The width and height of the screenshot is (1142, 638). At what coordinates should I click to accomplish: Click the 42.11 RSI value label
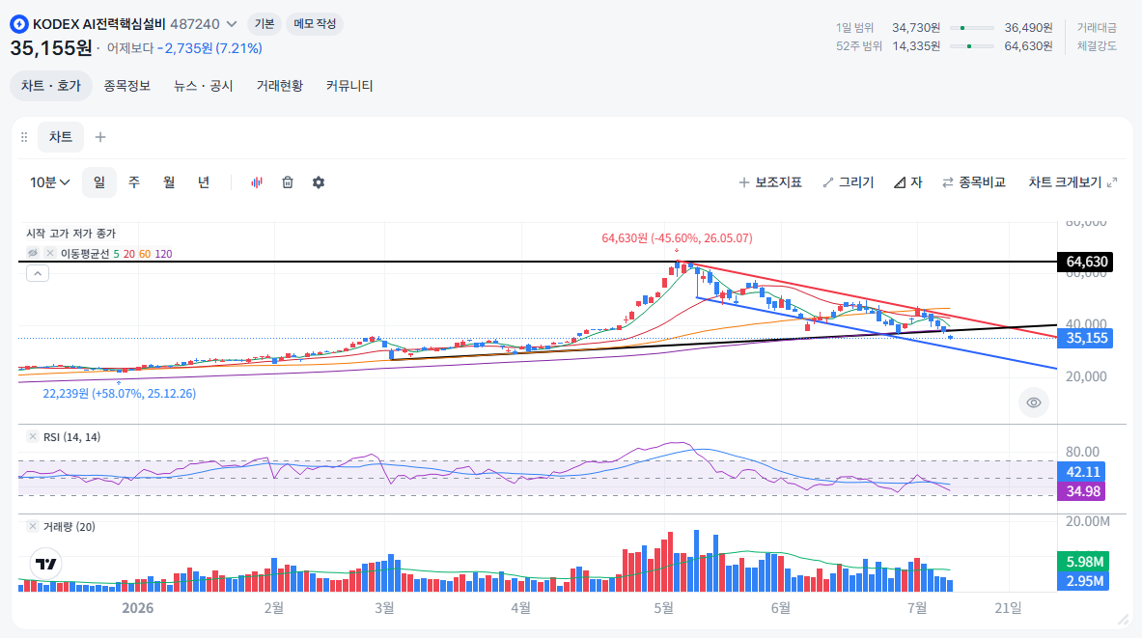(1082, 472)
